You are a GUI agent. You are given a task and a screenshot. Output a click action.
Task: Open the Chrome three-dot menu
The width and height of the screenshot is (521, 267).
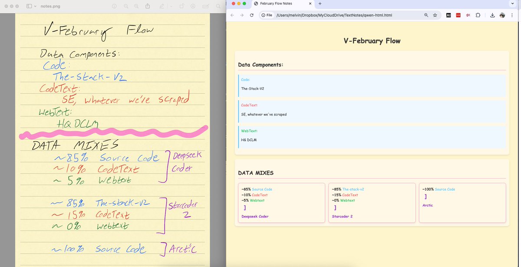pos(512,15)
